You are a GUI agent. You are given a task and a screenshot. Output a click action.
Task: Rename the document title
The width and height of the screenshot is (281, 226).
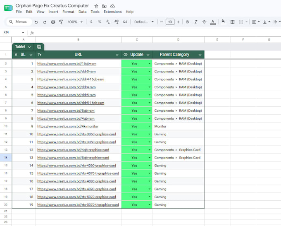point(52,6)
